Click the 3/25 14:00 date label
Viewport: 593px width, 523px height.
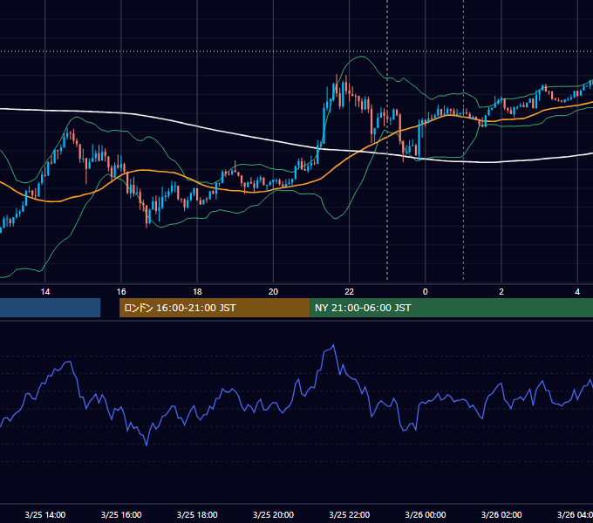(45, 514)
